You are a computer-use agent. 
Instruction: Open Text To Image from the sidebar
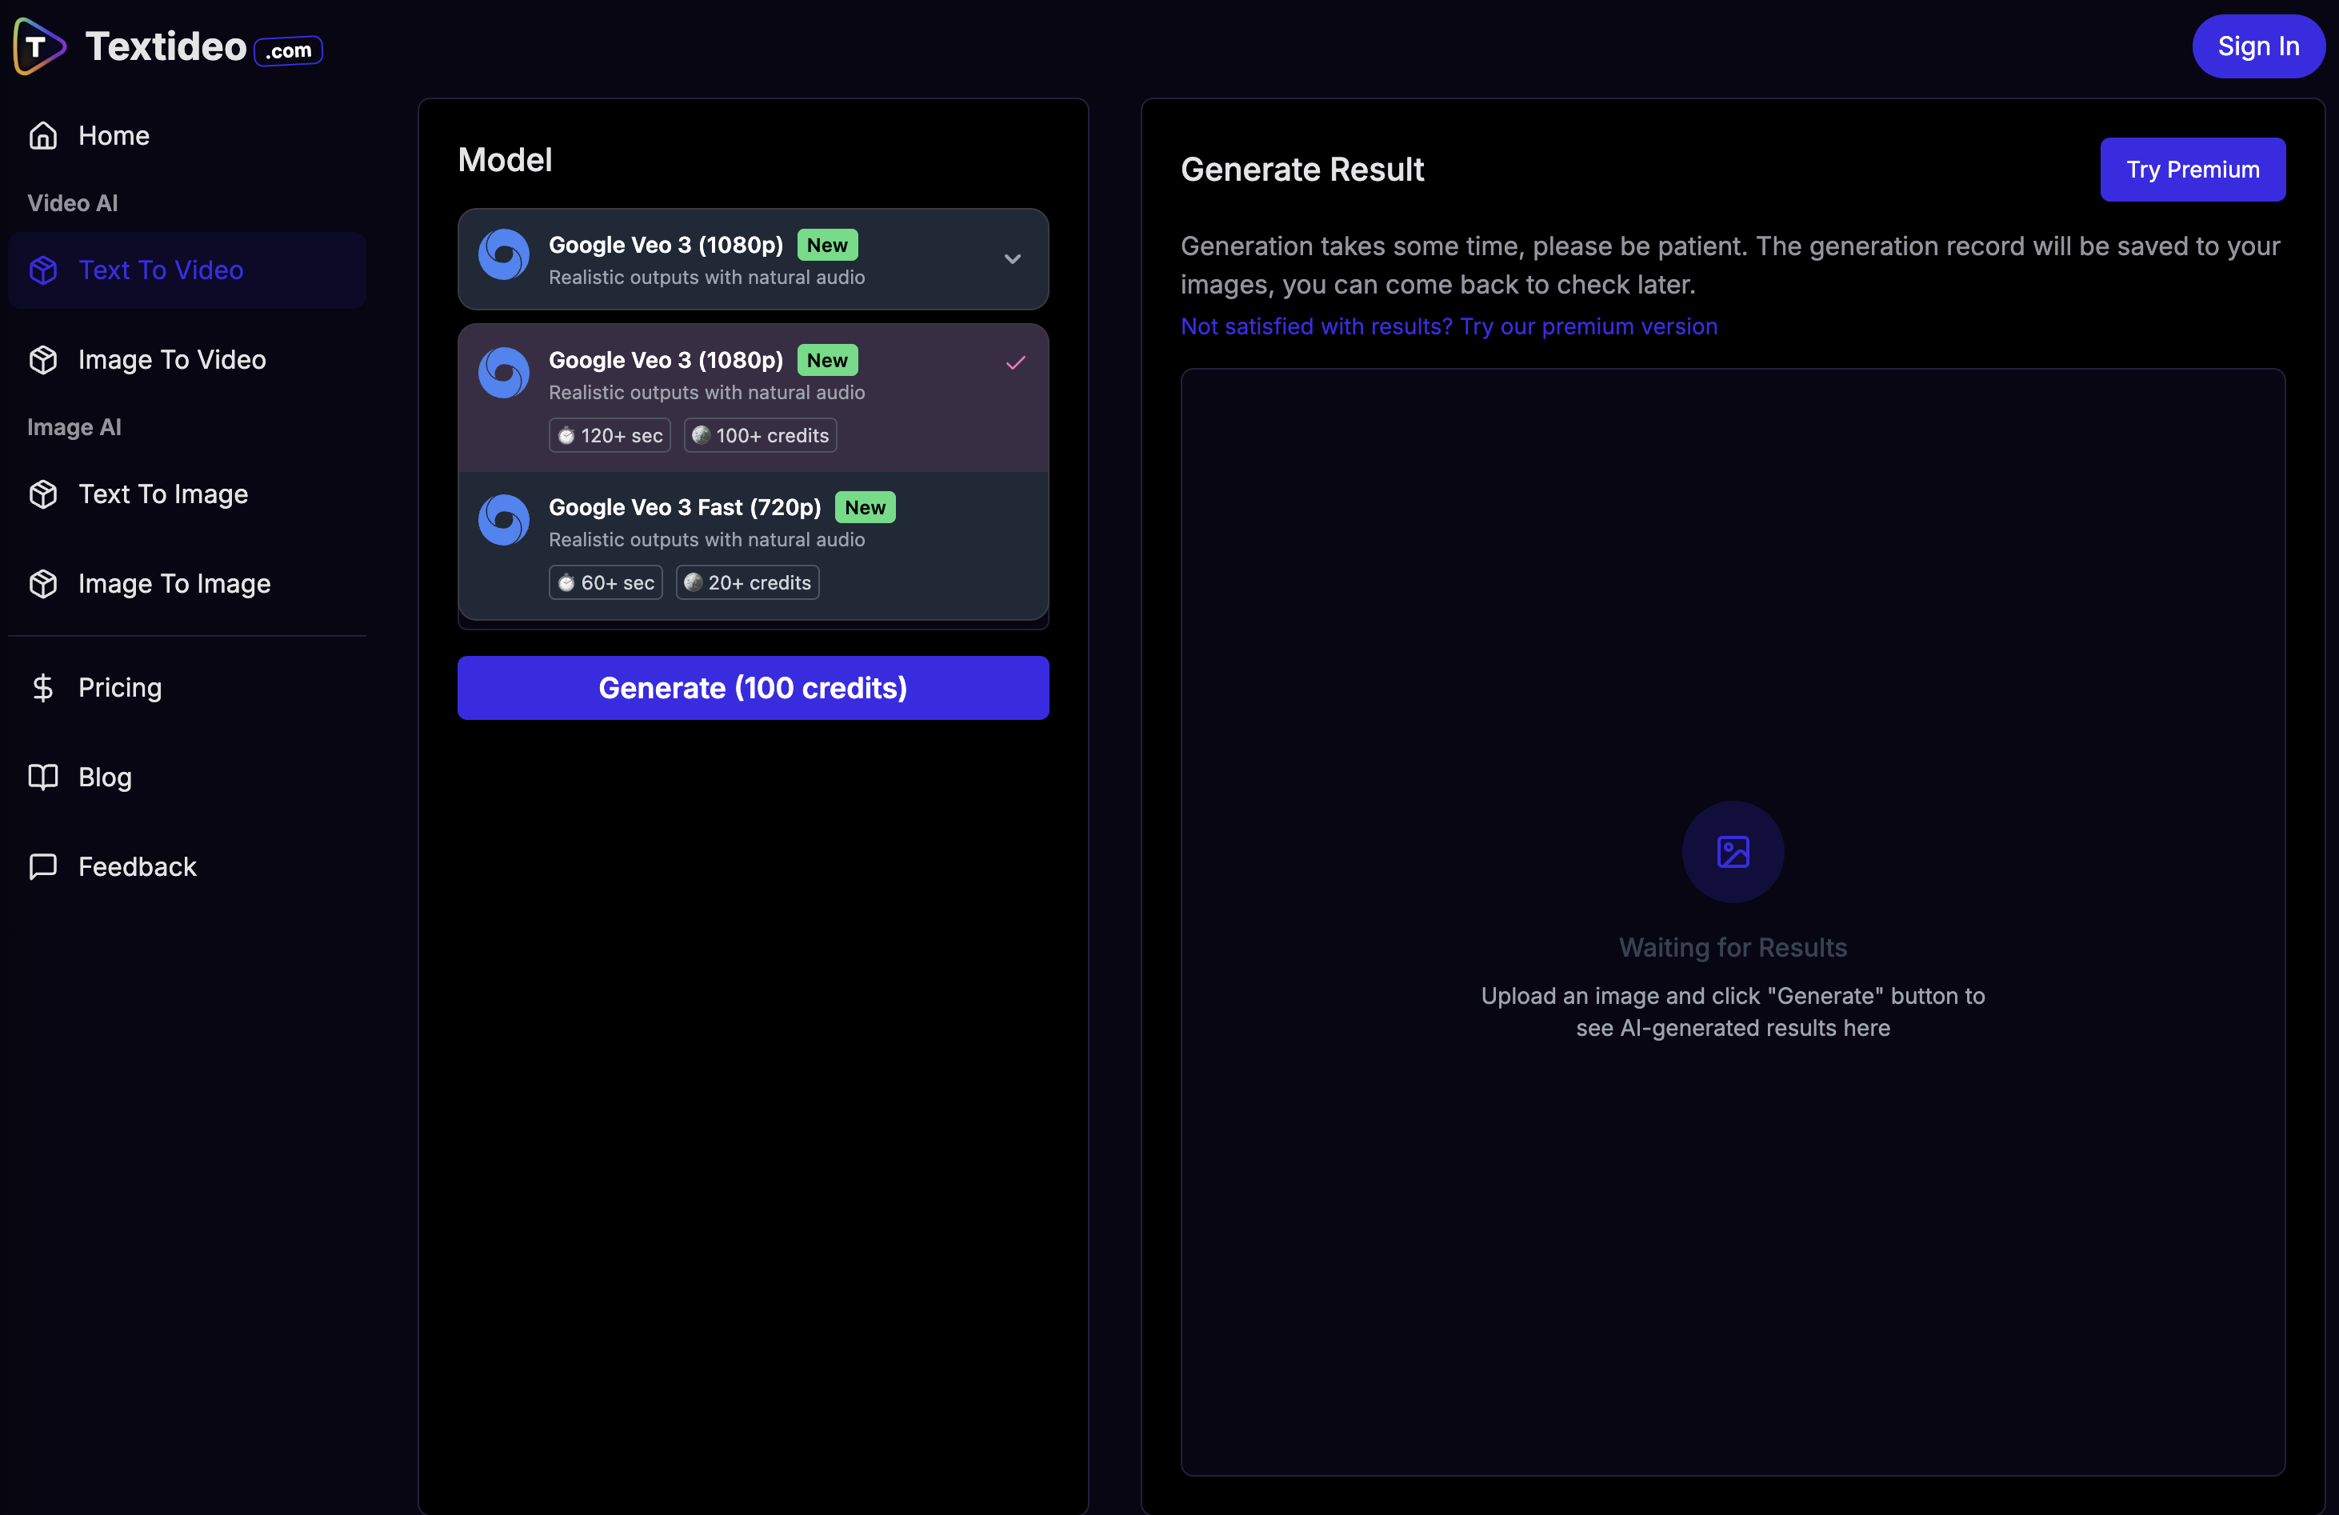(186, 494)
